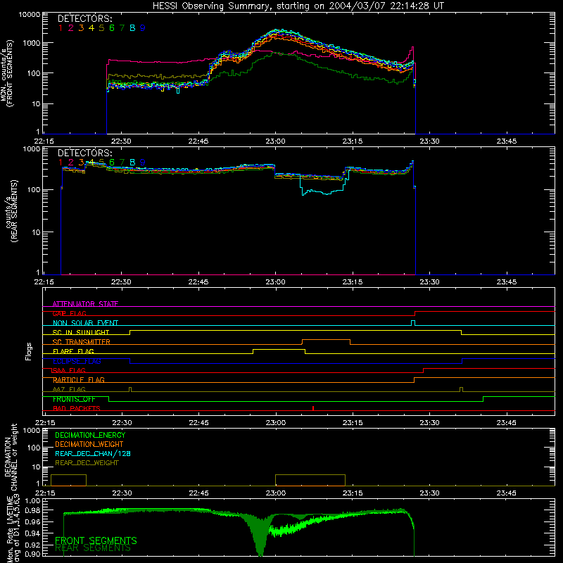Click the 23:15 tick label under the decimation plot
This screenshot has width=563, height=563.
coord(353,493)
